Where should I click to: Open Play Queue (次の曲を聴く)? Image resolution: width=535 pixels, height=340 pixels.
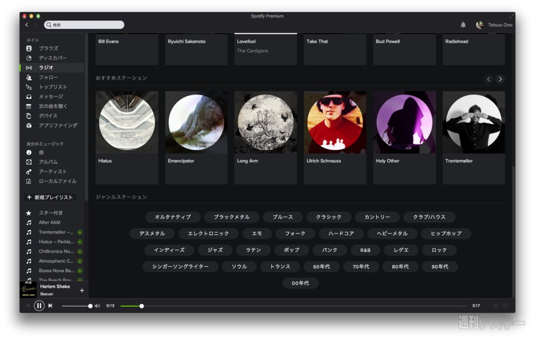click(x=53, y=106)
